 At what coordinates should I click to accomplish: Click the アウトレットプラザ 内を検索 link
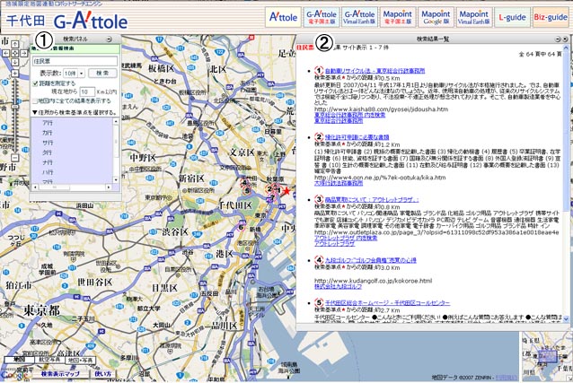click(346, 238)
